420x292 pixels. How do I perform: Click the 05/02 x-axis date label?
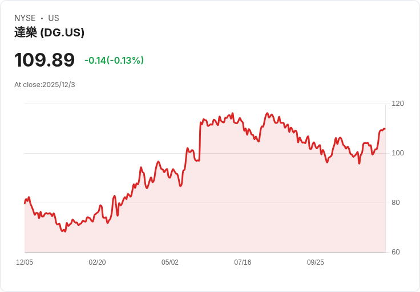point(170,262)
